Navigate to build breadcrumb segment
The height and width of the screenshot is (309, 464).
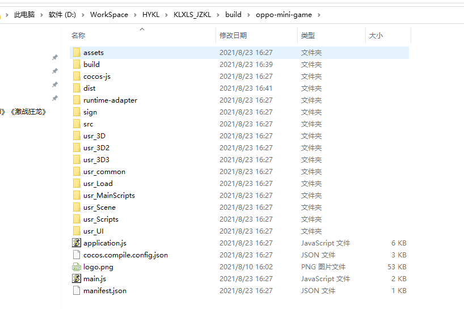pyautogui.click(x=233, y=15)
